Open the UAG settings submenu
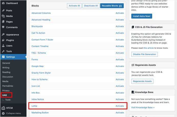 coord(5,95)
